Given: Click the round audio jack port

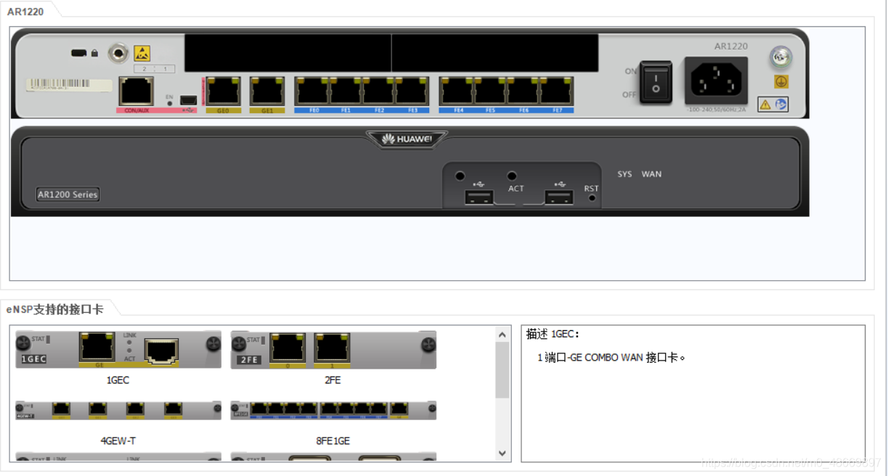Looking at the screenshot, I should tap(118, 53).
